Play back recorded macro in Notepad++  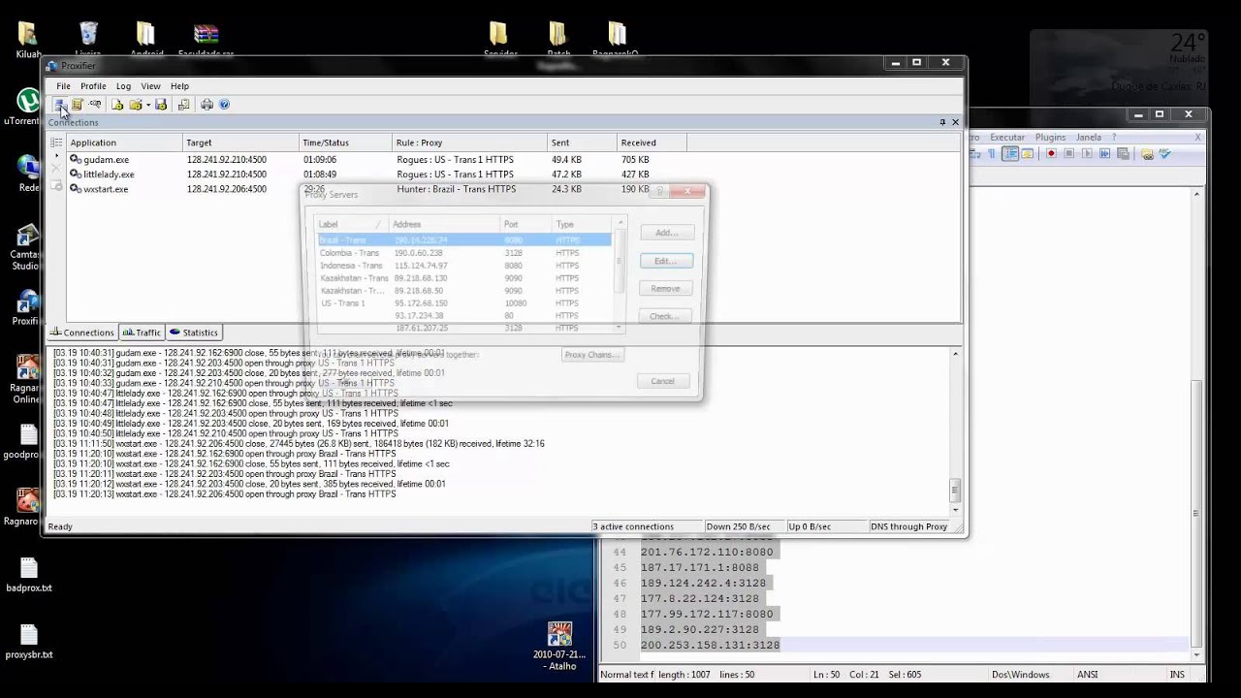(x=1087, y=153)
